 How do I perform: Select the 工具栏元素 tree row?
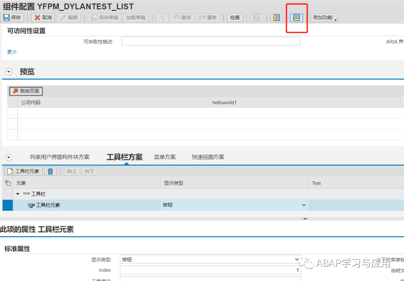[203, 205]
